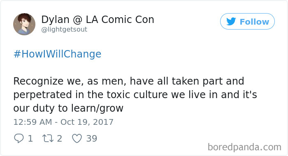Follow the @lightgetsout account
The height and width of the screenshot is (156, 288).
click(247, 21)
